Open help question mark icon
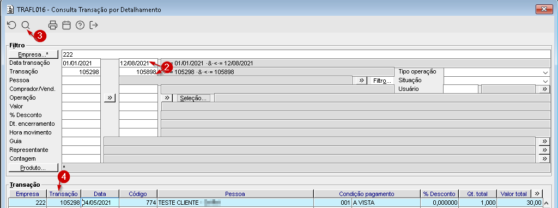 [x=80, y=25]
